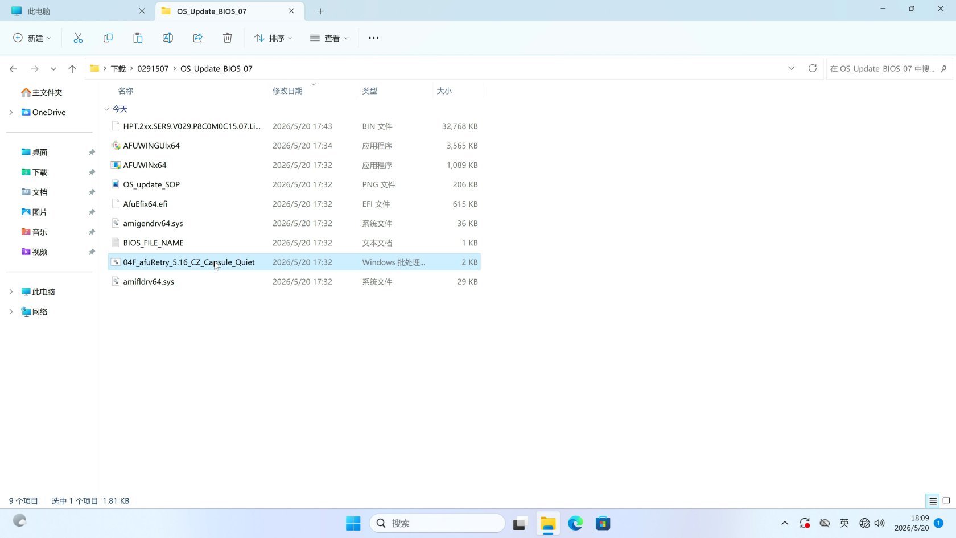Expand the Network (网络) tree node
The height and width of the screenshot is (538, 956).
click(11, 311)
